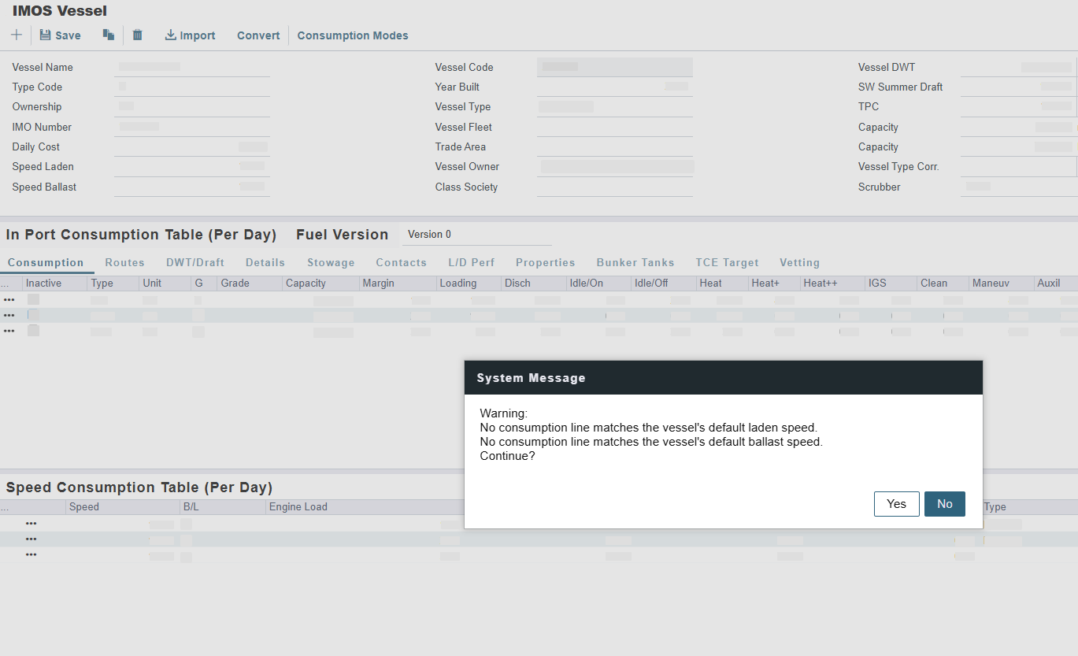The height and width of the screenshot is (656, 1078).
Task: Click the IMO Number field
Action: click(192, 128)
